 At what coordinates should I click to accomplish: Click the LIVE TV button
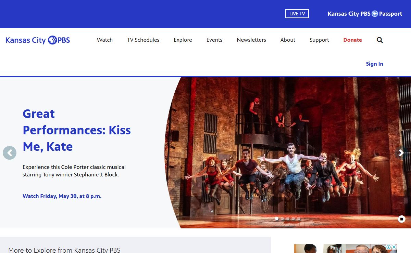click(x=297, y=14)
